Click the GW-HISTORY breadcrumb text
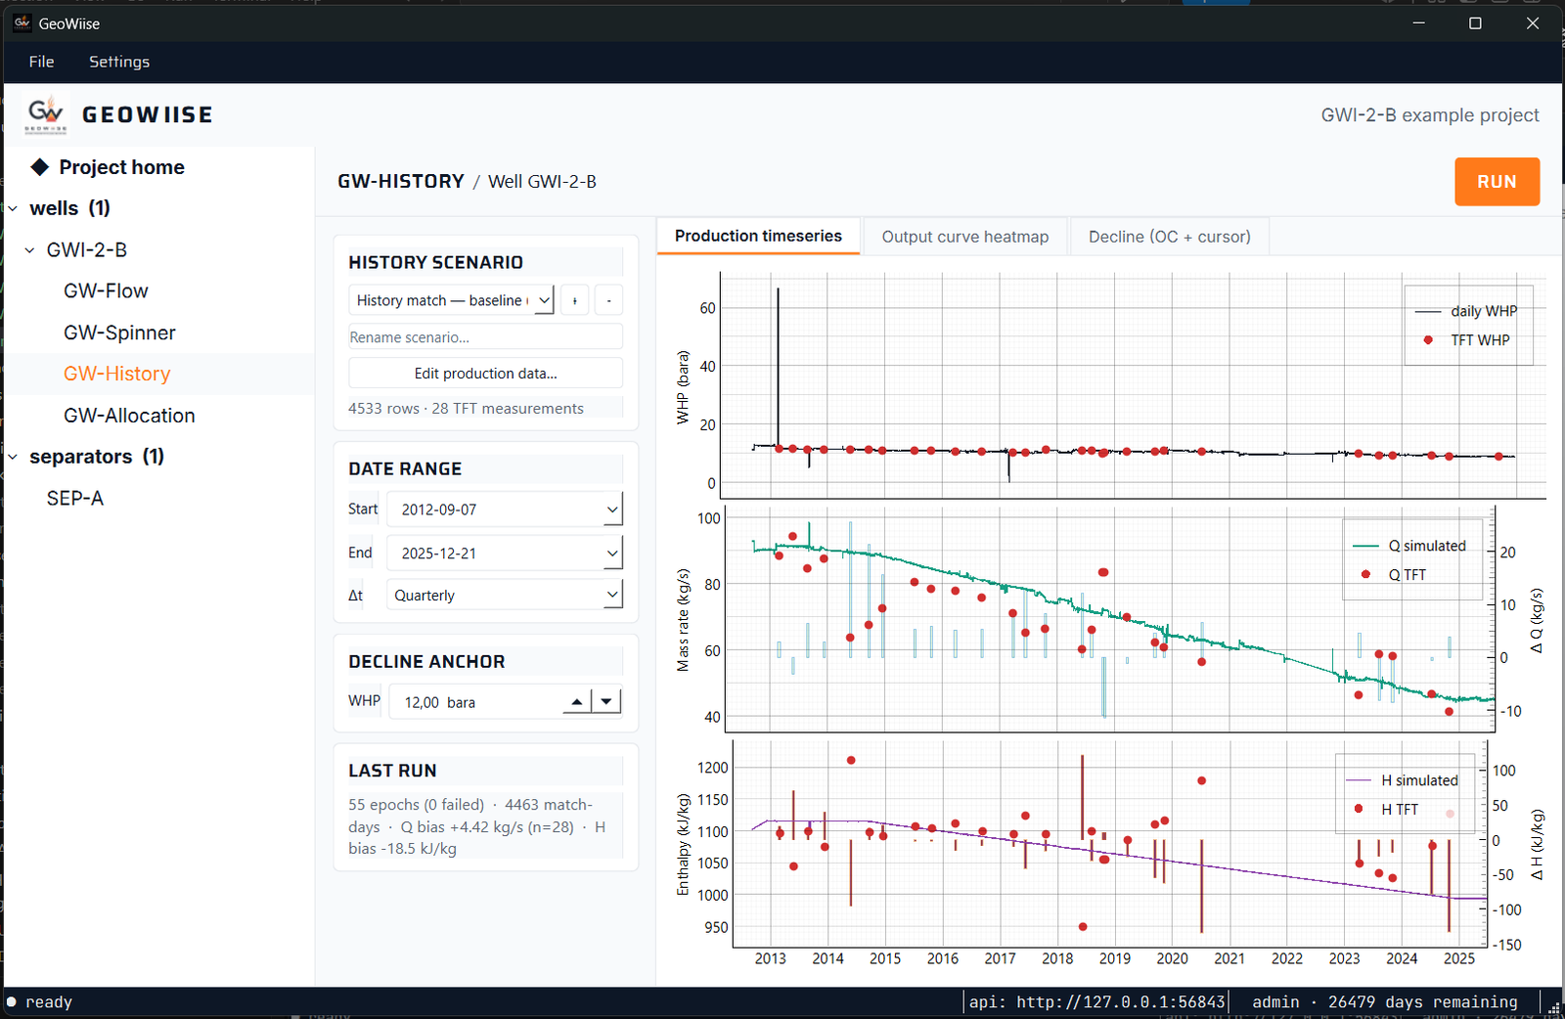The height and width of the screenshot is (1019, 1565). click(401, 181)
